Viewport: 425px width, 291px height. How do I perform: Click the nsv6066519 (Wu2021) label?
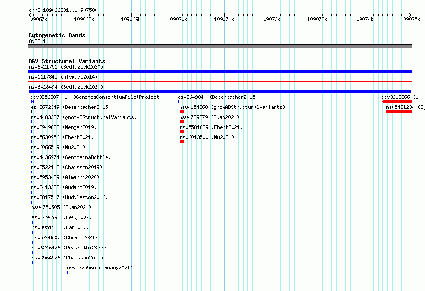pyautogui.click(x=58, y=147)
